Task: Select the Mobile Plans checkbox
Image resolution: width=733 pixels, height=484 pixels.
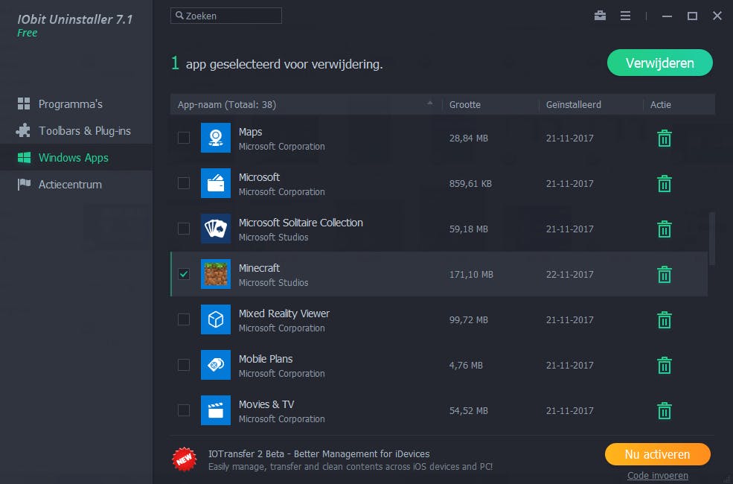Action: point(184,365)
